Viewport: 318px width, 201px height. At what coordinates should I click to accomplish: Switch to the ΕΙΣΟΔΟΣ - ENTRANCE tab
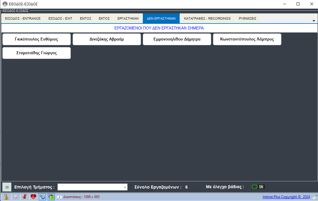click(x=23, y=18)
